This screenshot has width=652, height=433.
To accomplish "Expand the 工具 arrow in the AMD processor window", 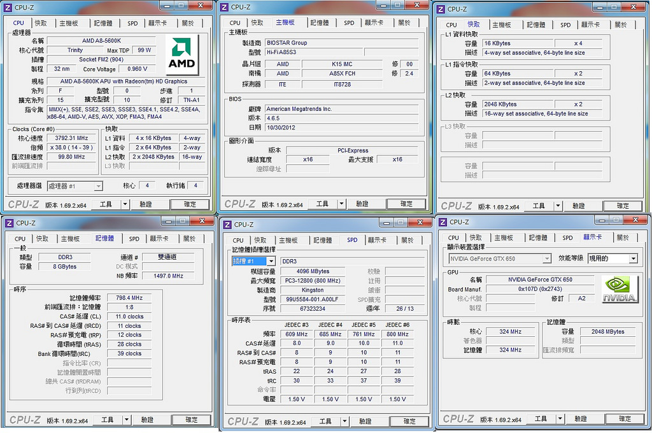I will point(125,204).
